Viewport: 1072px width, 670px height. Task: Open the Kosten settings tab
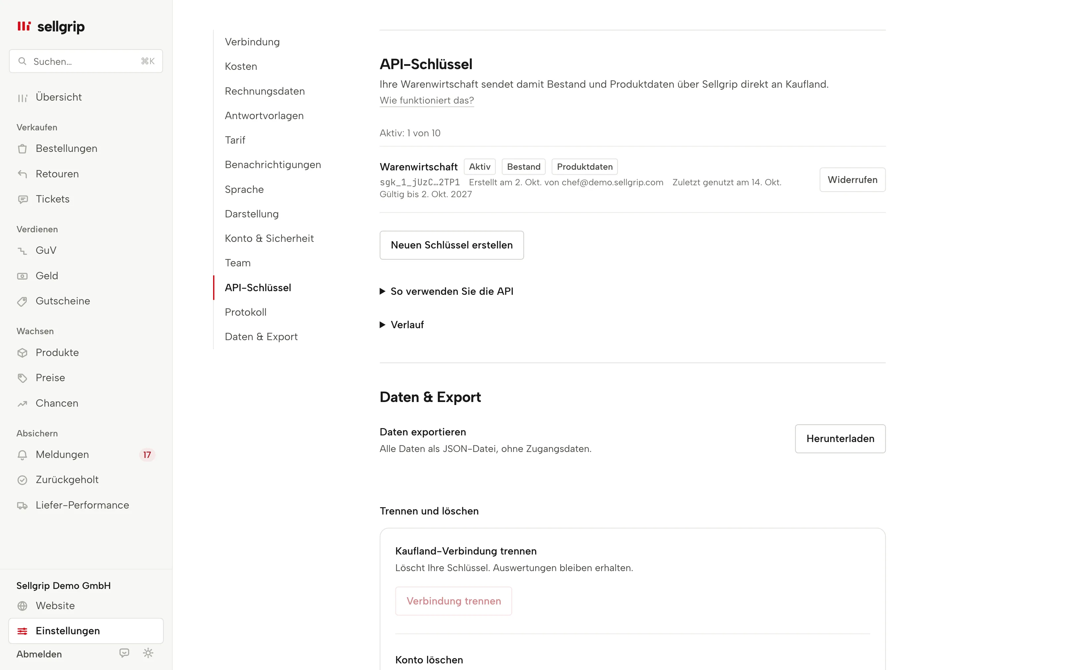click(241, 67)
